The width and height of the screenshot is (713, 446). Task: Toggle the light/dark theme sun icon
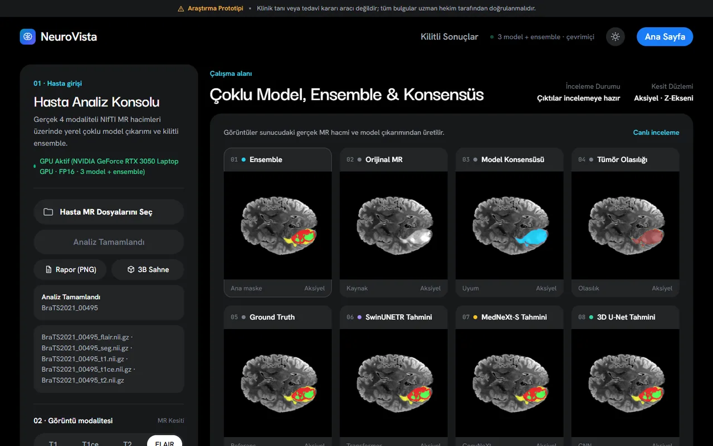[616, 37]
